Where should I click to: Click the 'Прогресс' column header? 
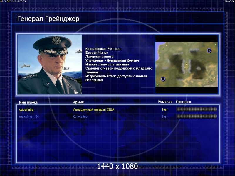(183, 102)
